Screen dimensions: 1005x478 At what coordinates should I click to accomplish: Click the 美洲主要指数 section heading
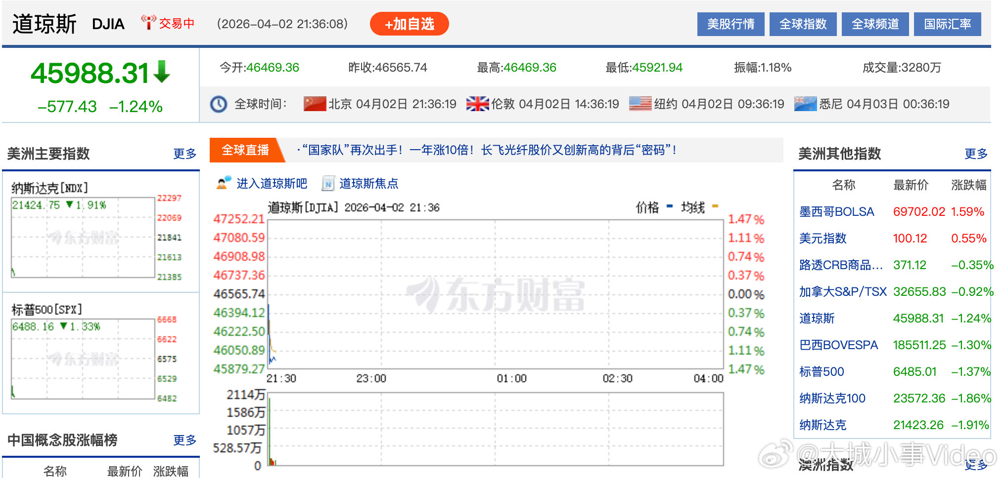[x=48, y=154]
